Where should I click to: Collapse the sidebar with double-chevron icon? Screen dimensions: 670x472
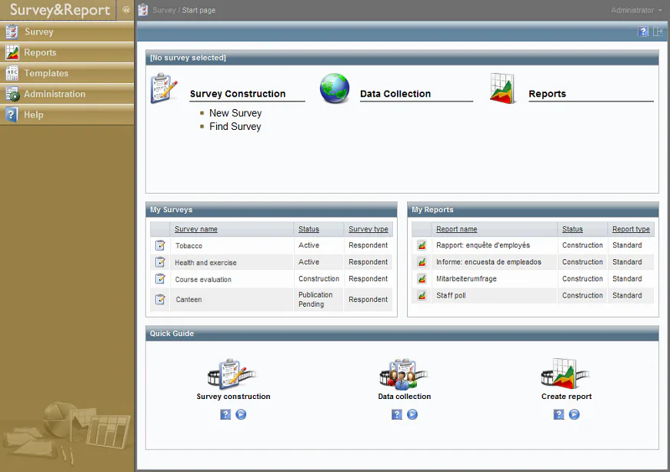126,10
